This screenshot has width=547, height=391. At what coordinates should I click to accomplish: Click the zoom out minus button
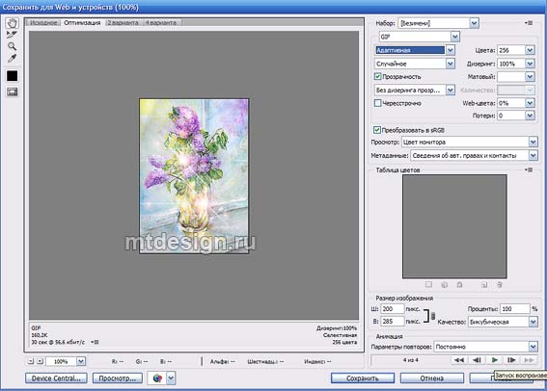[x=31, y=361]
